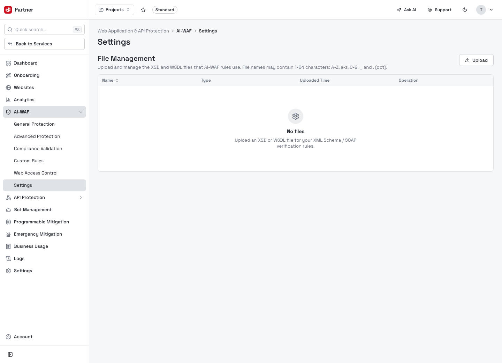Open the user menu chevron
The height and width of the screenshot is (363, 502).
pyautogui.click(x=491, y=10)
